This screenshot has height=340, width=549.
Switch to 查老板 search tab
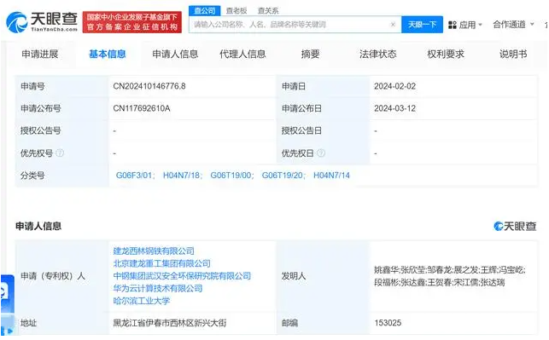(237, 11)
